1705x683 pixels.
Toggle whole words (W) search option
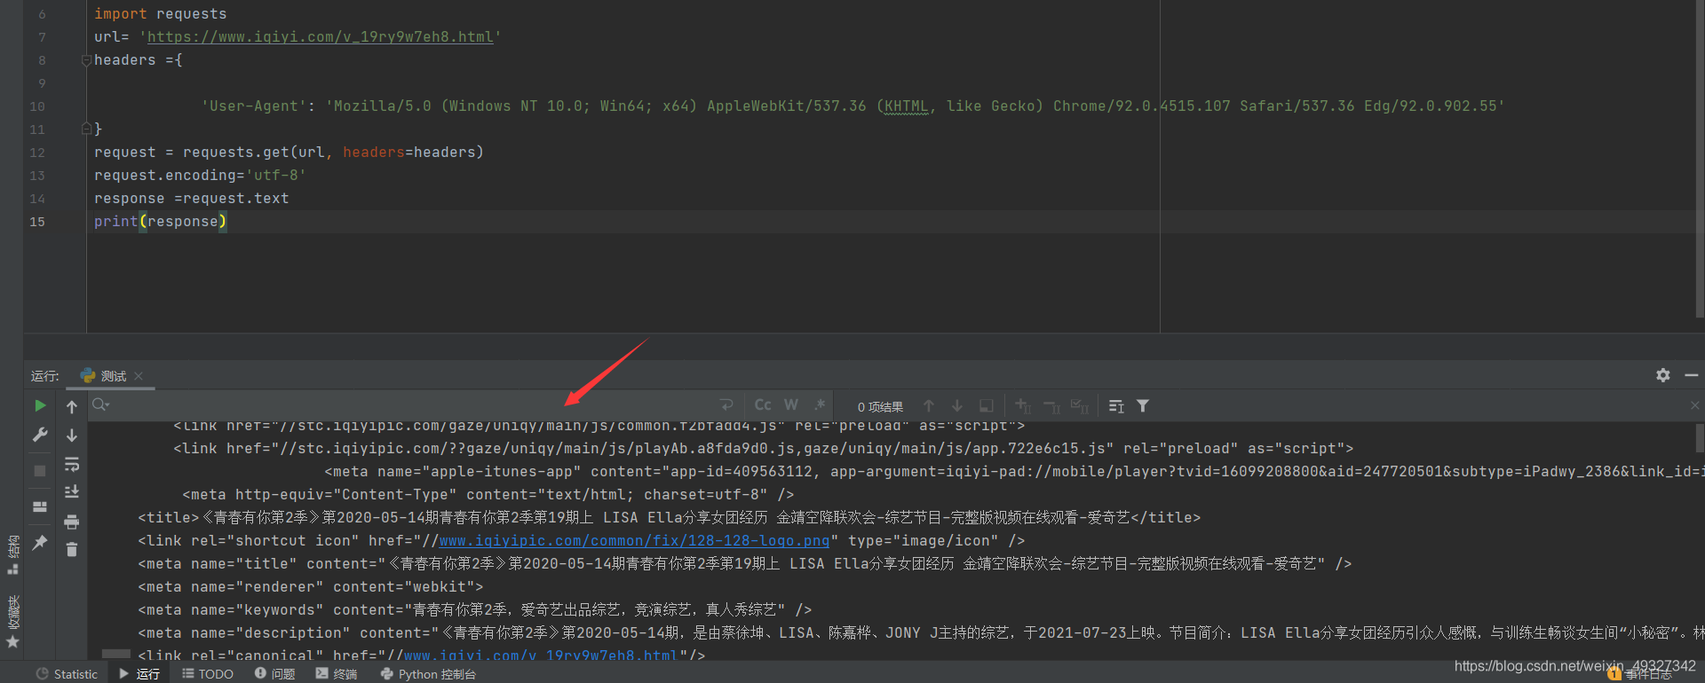[790, 405]
